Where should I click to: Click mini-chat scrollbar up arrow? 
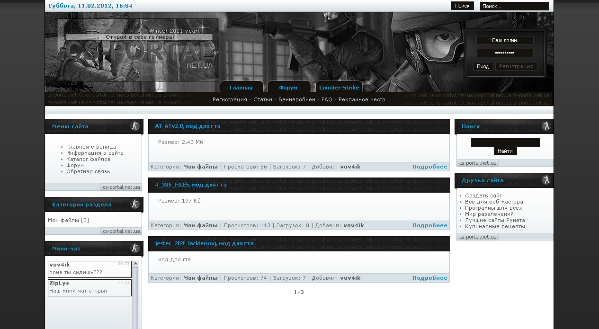click(x=135, y=264)
